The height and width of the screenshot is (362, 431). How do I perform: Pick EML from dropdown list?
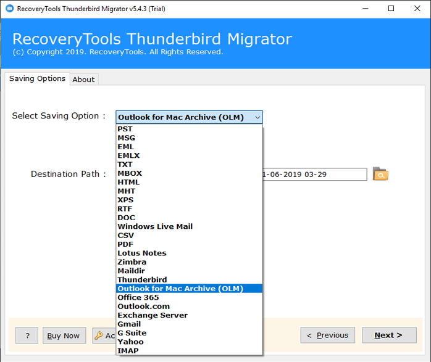pyautogui.click(x=189, y=147)
